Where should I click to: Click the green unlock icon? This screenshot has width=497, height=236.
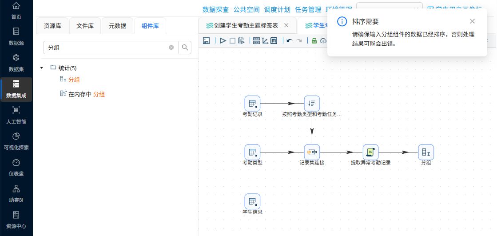[314, 40]
